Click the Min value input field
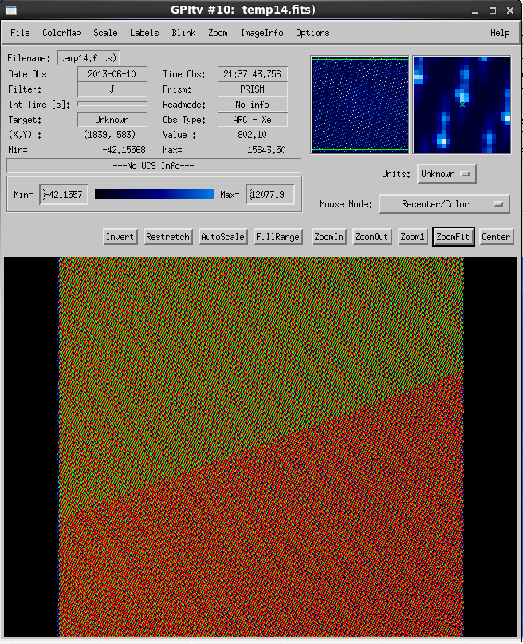 (65, 195)
